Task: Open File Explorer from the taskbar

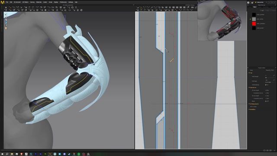Action: pos(12,154)
